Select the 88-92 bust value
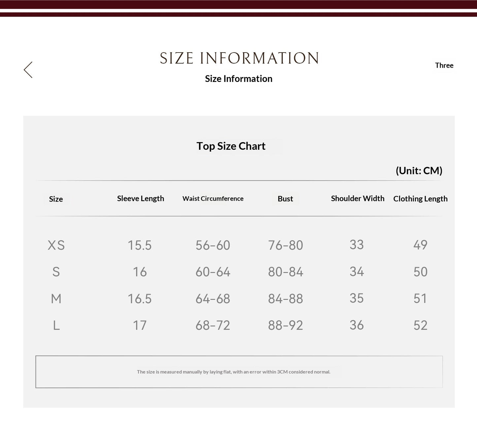 coord(286,326)
